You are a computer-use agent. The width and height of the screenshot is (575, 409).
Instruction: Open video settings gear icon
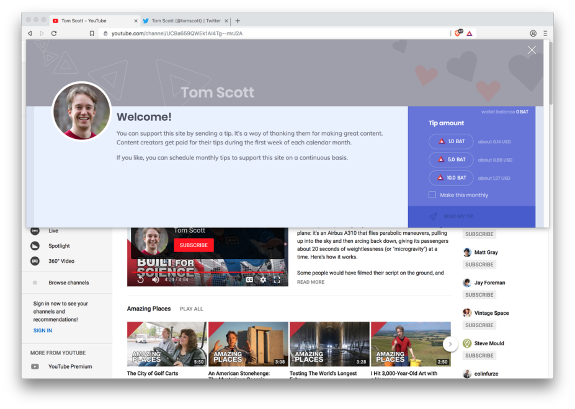(263, 279)
